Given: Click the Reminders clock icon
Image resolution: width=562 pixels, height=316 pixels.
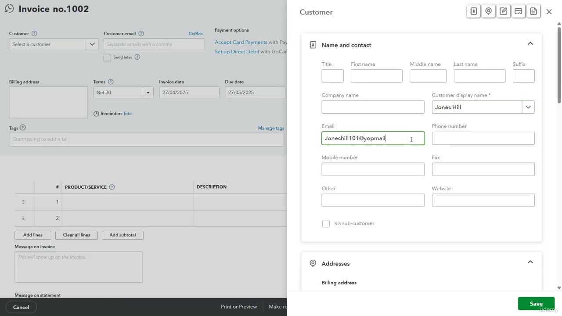Looking at the screenshot, I should pos(96,114).
